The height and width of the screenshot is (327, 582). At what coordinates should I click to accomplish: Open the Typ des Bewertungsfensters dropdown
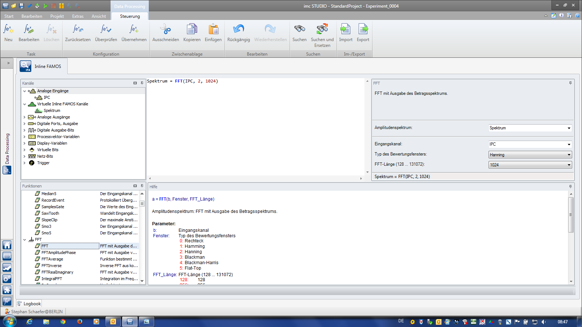pyautogui.click(x=530, y=155)
